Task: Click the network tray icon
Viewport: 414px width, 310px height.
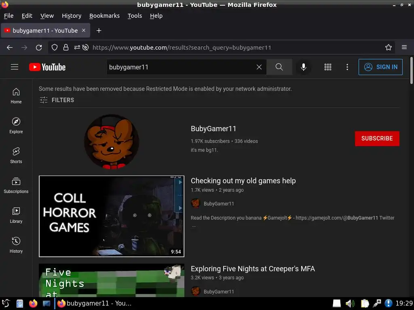Action: (x=377, y=304)
